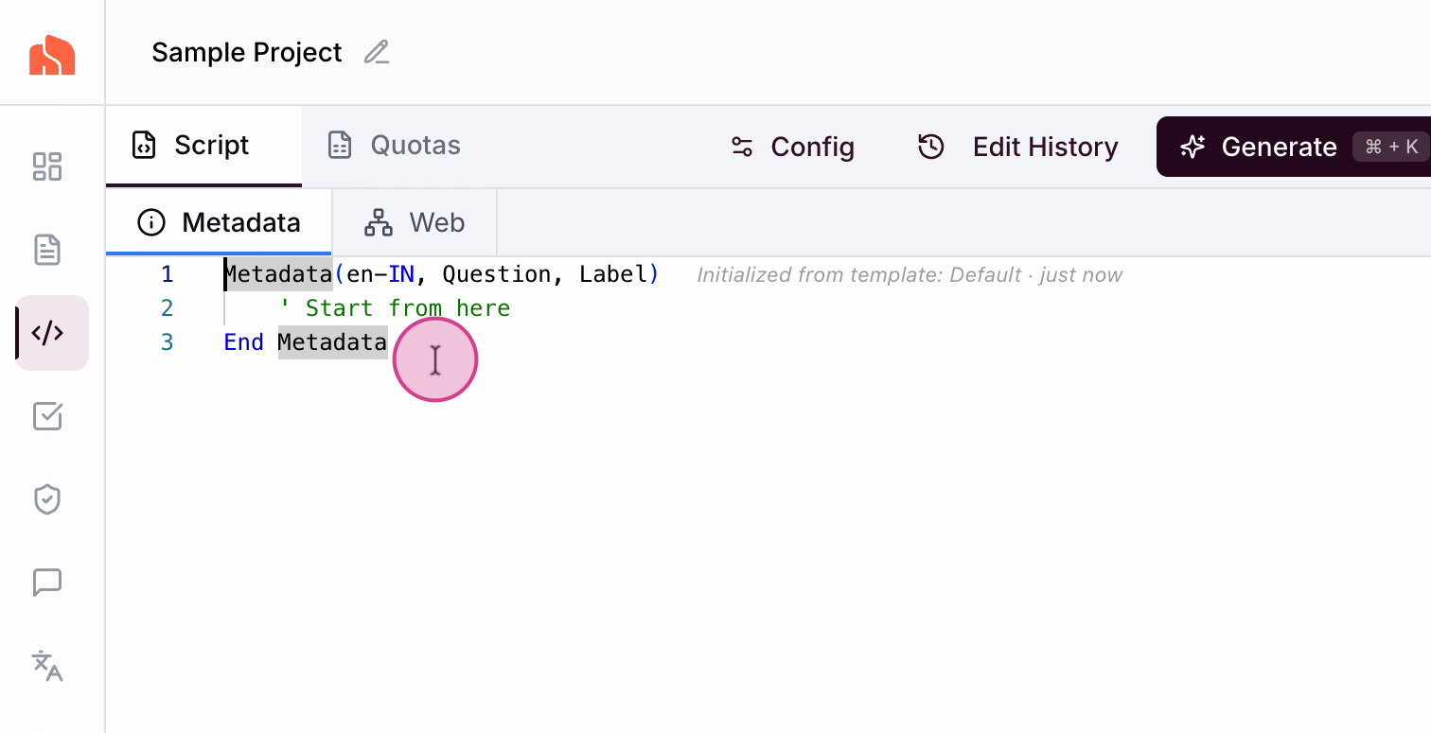Image resolution: width=1431 pixels, height=733 pixels.
Task: View the Edit History
Action: 1018,147
